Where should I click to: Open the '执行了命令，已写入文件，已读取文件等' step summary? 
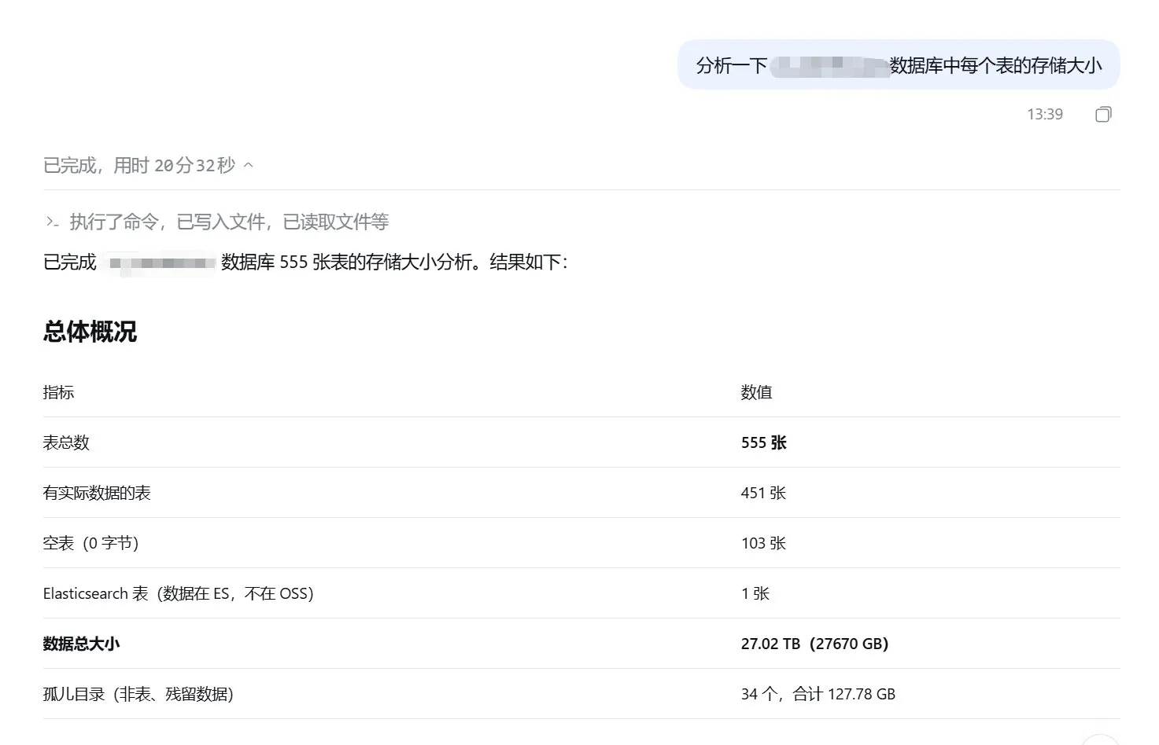[x=229, y=222]
